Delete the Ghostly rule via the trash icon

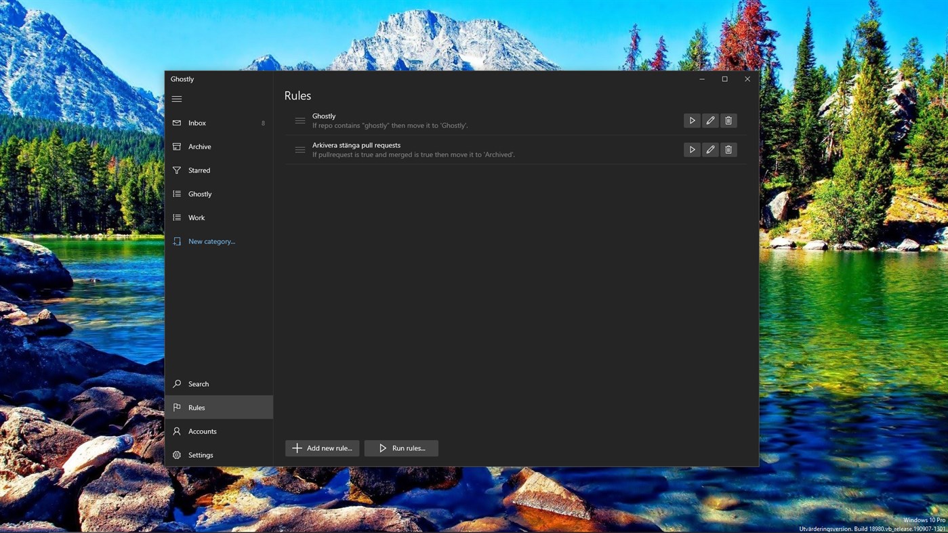click(728, 120)
